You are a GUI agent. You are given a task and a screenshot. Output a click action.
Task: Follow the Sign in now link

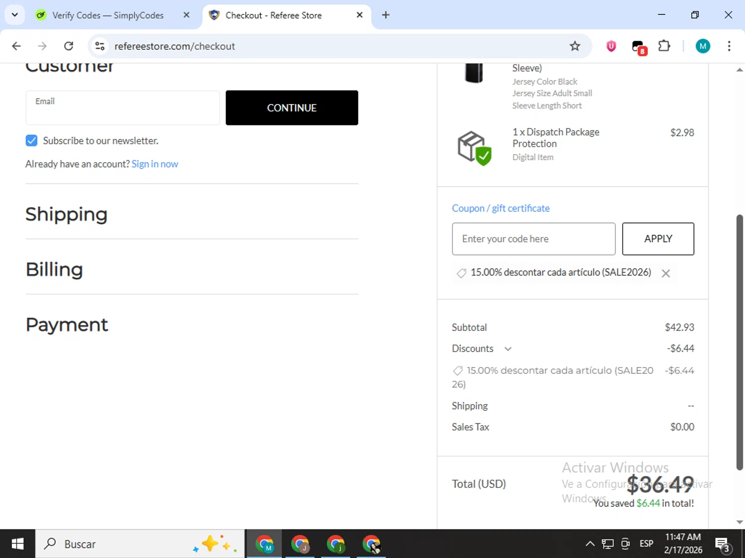(154, 164)
